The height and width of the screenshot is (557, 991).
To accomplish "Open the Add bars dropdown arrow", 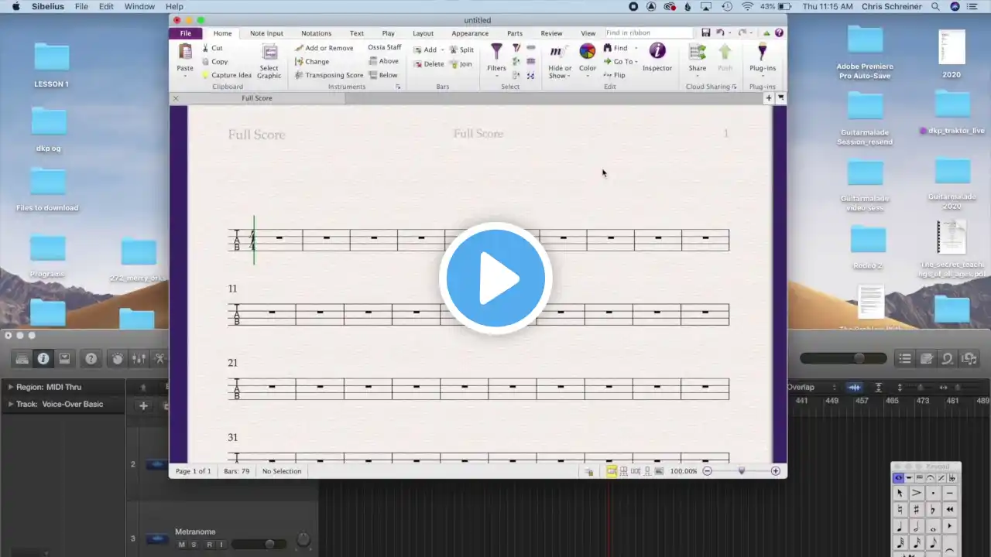I will click(x=443, y=50).
